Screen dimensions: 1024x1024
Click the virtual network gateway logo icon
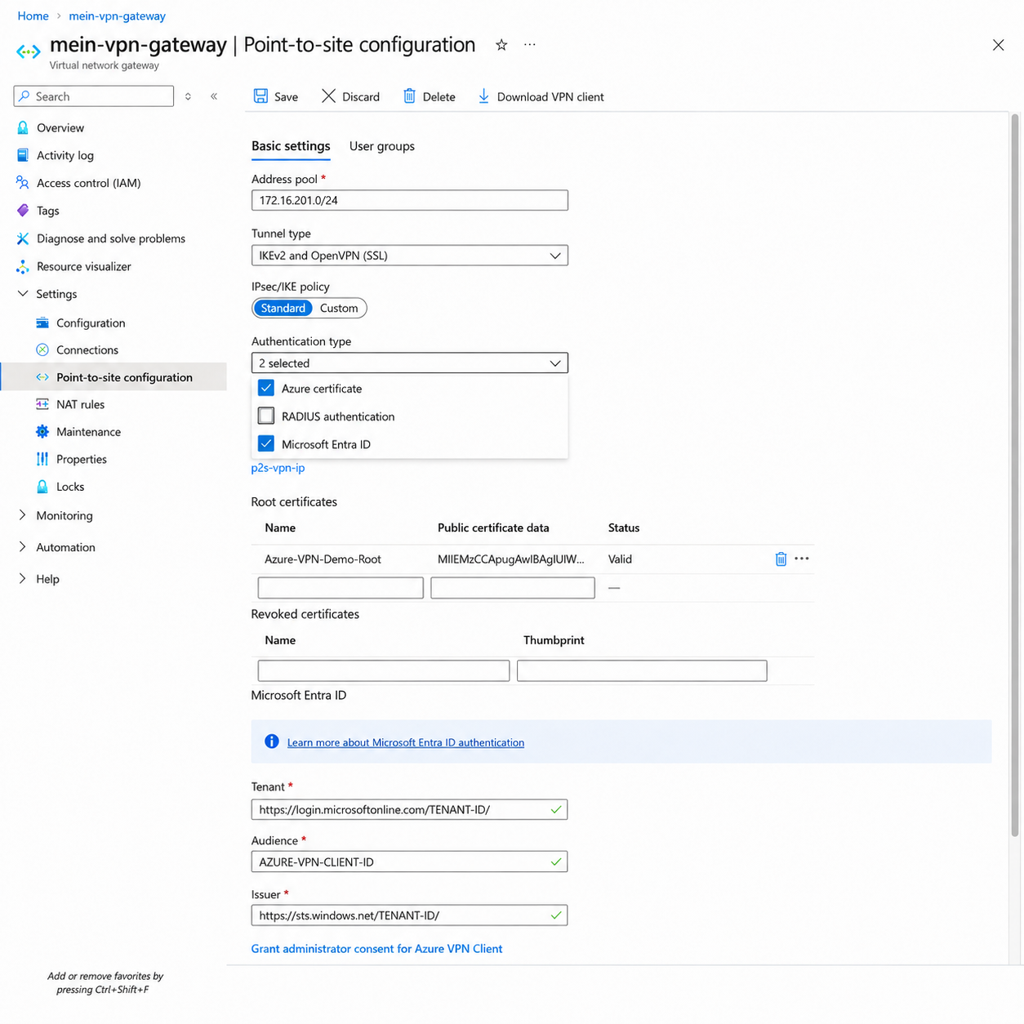coord(28,51)
